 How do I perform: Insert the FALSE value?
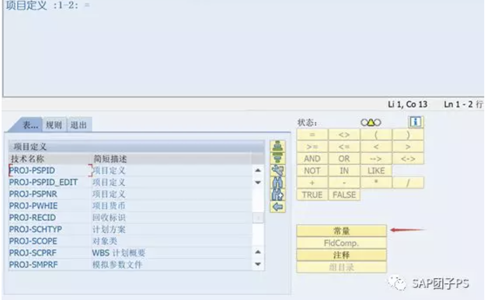[x=344, y=195]
